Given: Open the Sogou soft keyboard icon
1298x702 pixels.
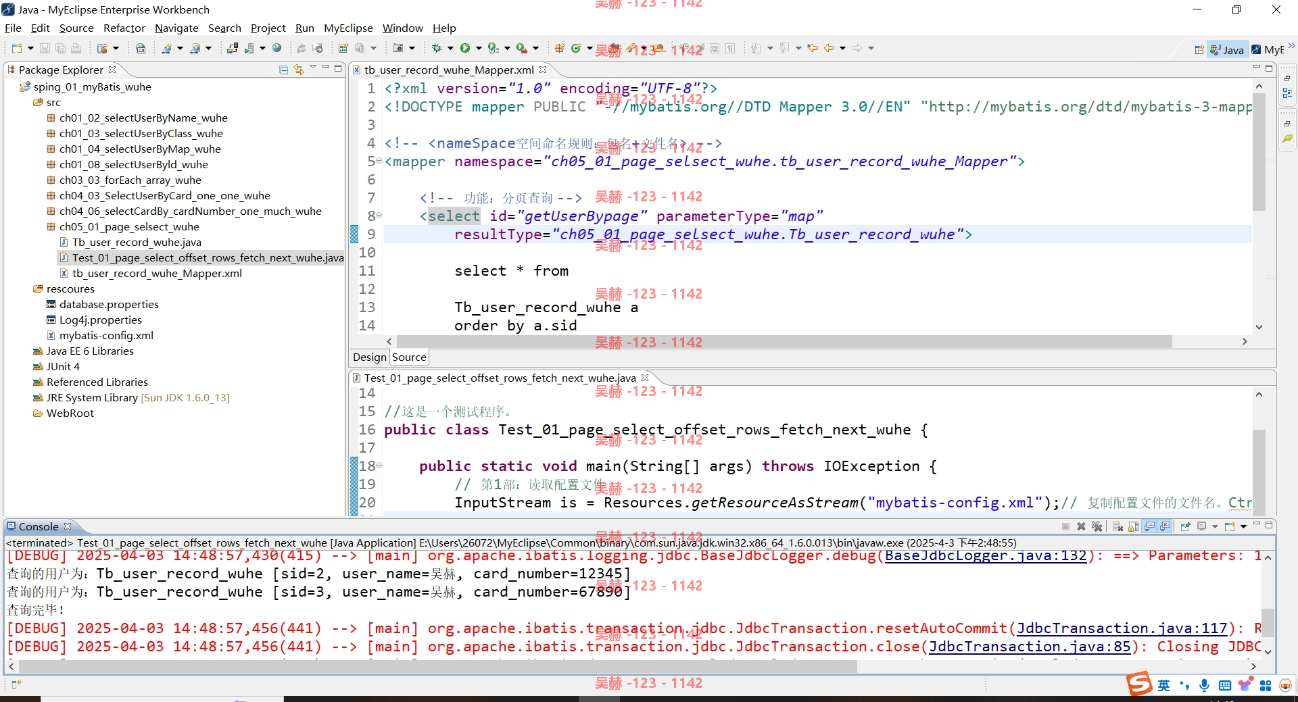Looking at the screenshot, I should click(1224, 685).
